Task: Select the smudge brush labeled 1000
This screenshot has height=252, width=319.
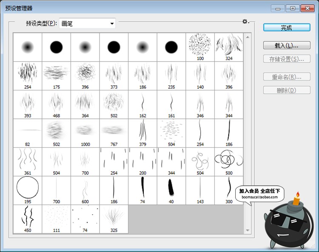Action: click(x=85, y=133)
